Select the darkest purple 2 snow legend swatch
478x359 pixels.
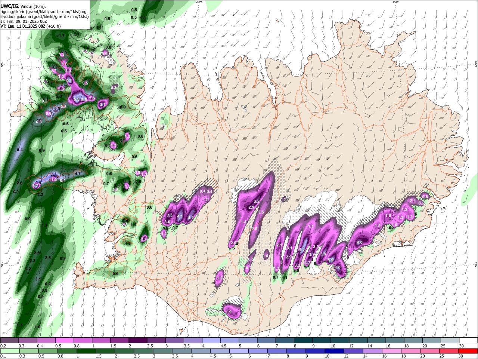pyautogui.click(x=138, y=340)
